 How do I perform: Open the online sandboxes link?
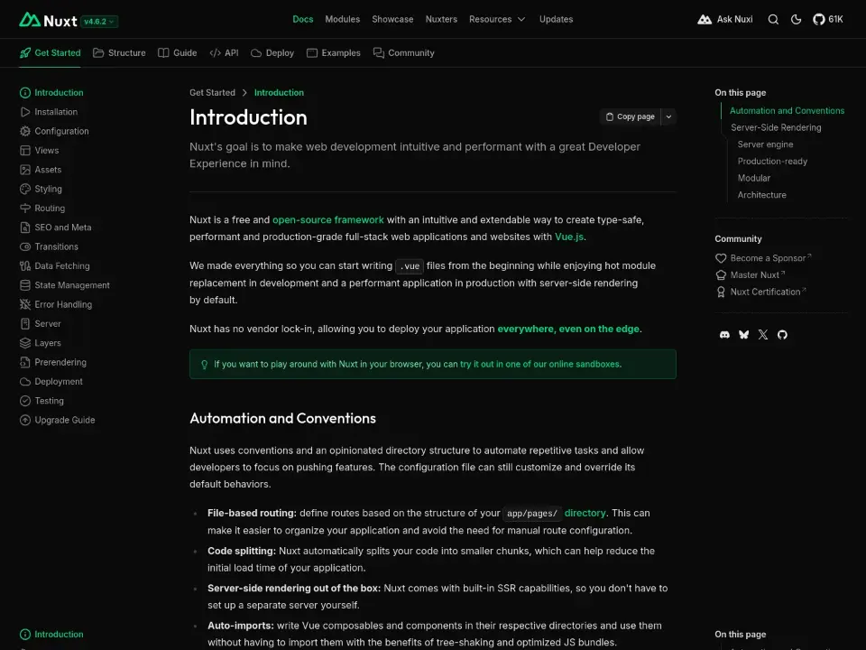[x=539, y=364]
